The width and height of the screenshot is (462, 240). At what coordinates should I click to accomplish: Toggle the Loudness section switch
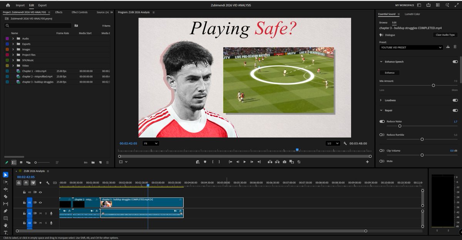[455, 100]
